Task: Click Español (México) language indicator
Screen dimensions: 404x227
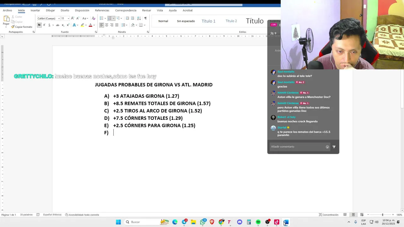Action: (x=52, y=215)
